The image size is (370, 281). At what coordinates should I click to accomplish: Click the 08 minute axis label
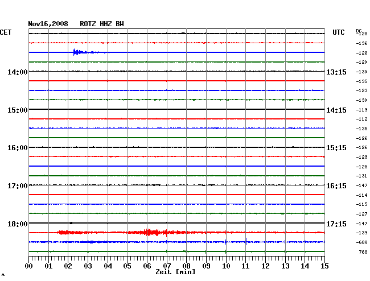coord(186,266)
